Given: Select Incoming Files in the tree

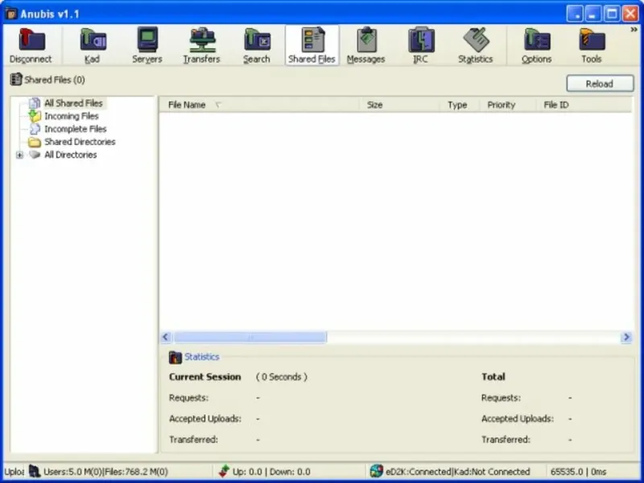Looking at the screenshot, I should tap(72, 116).
